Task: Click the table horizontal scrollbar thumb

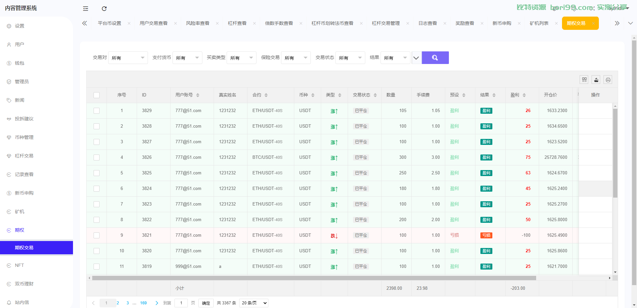Action: pyautogui.click(x=314, y=278)
